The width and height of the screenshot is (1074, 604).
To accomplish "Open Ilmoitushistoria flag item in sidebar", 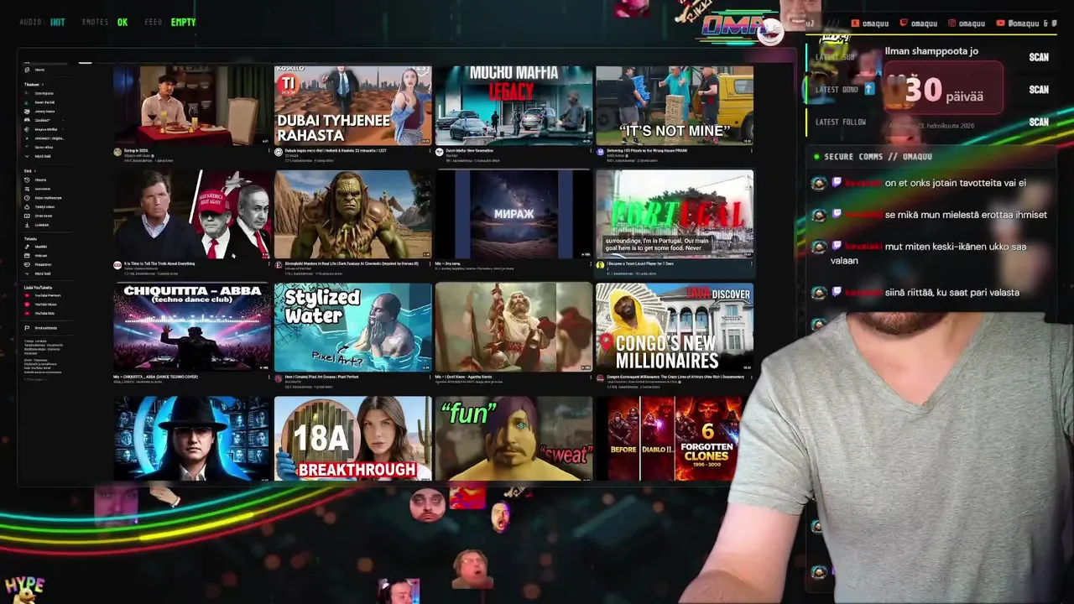I will coord(40,328).
